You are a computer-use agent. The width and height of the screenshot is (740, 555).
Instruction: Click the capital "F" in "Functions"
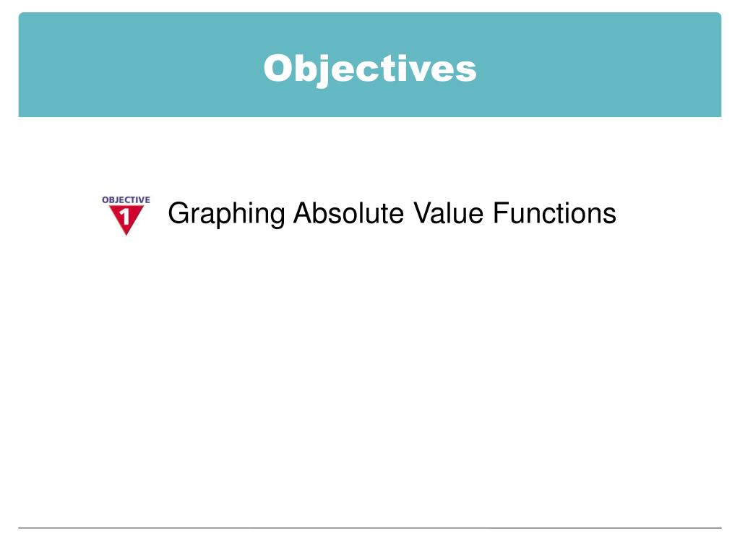500,214
